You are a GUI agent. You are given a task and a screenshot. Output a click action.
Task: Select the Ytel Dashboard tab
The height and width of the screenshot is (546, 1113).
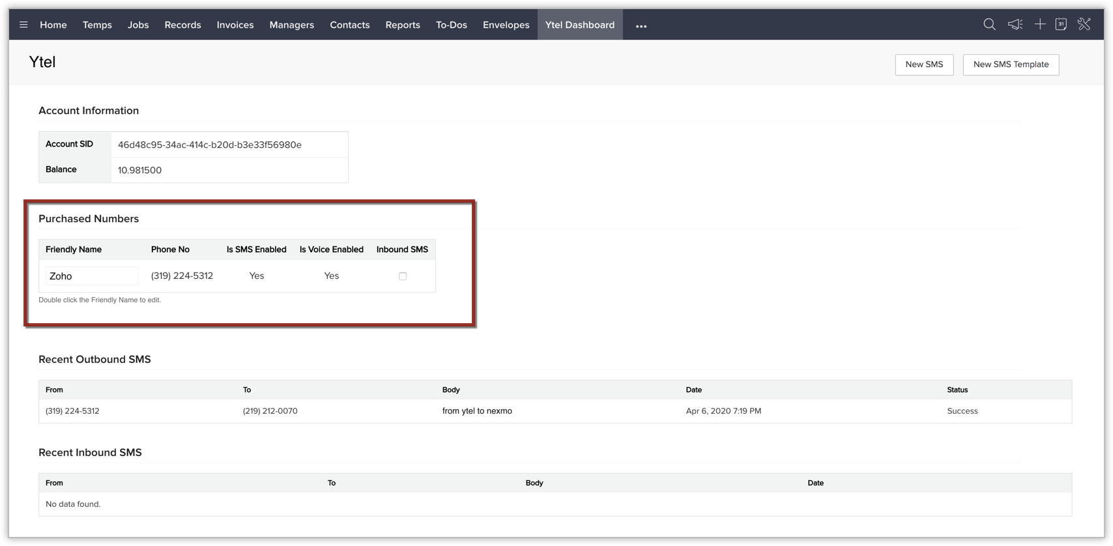[580, 25]
